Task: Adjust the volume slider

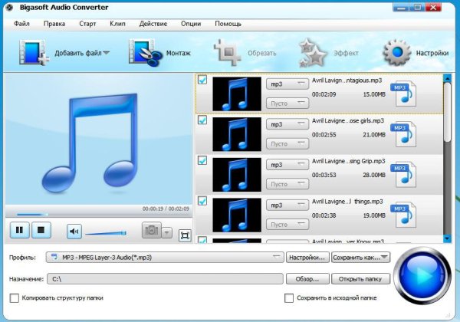Action: point(106,233)
